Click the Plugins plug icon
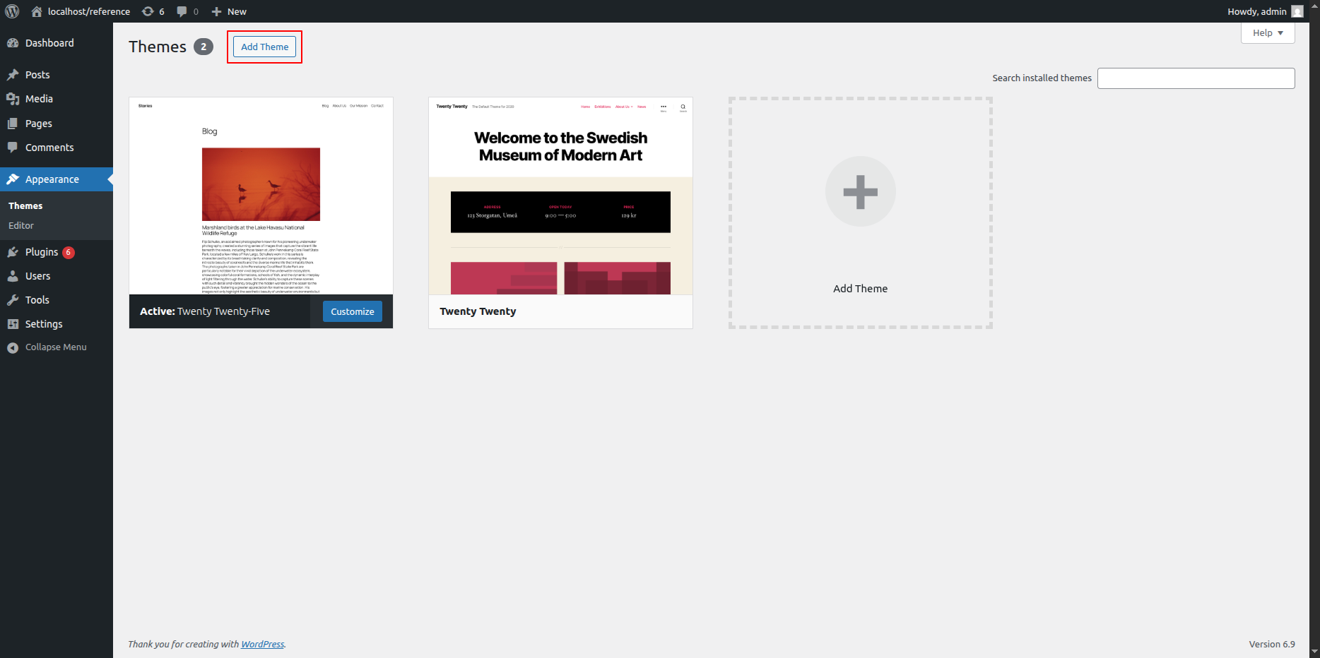This screenshot has height=658, width=1320. (13, 252)
